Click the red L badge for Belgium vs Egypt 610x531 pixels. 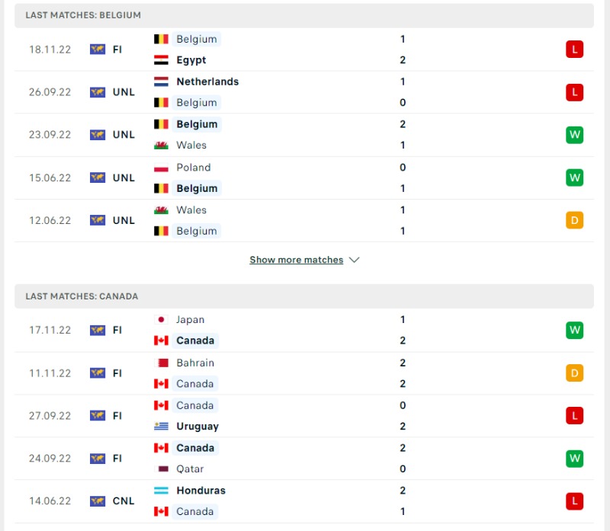(574, 50)
